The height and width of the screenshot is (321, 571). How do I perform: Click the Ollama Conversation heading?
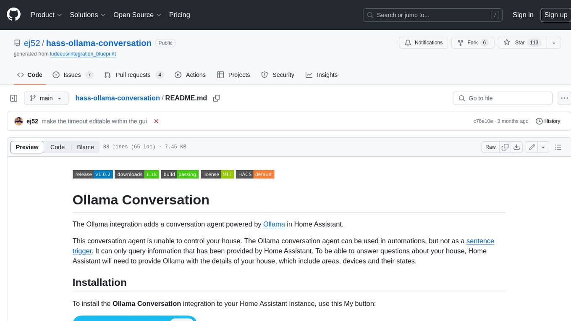tap(141, 200)
